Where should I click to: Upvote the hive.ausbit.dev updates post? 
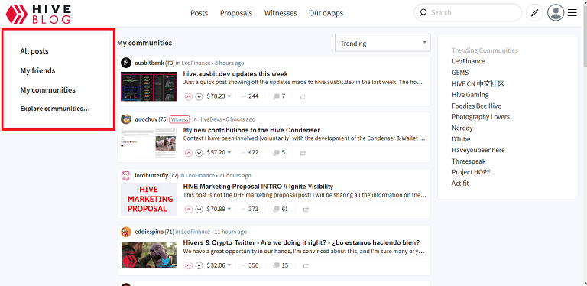[189, 96]
